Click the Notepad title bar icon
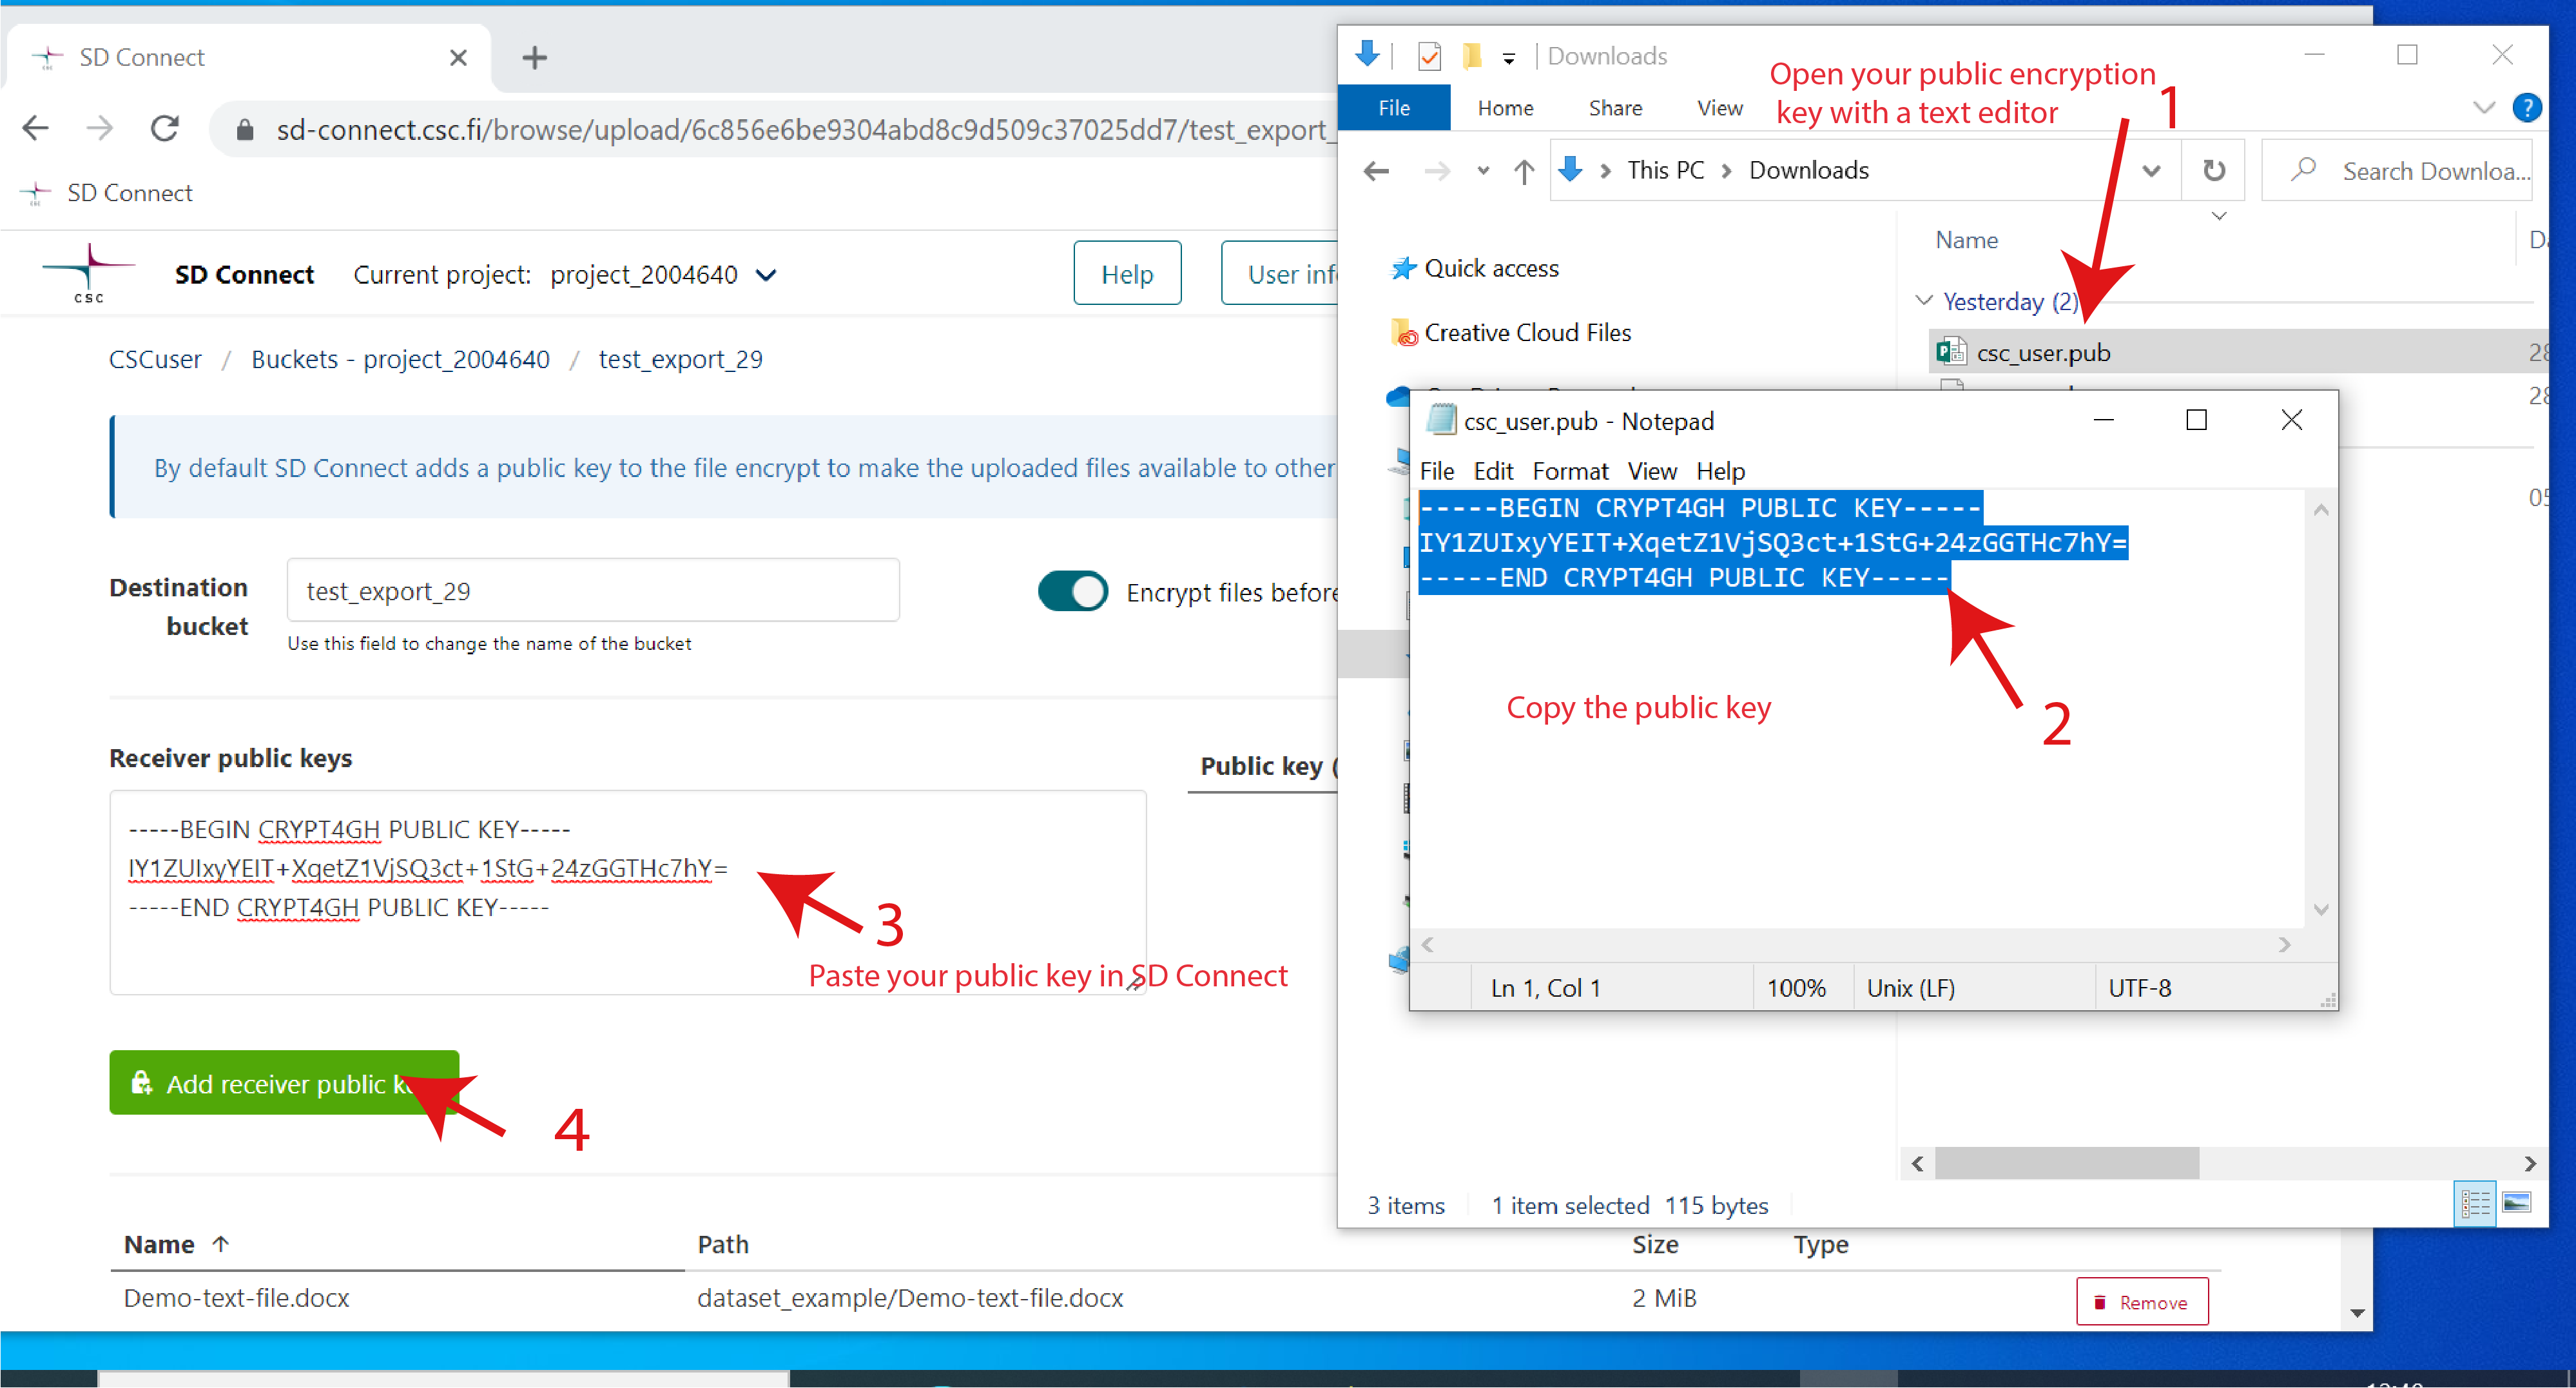This screenshot has width=2576, height=1388. click(x=1440, y=420)
